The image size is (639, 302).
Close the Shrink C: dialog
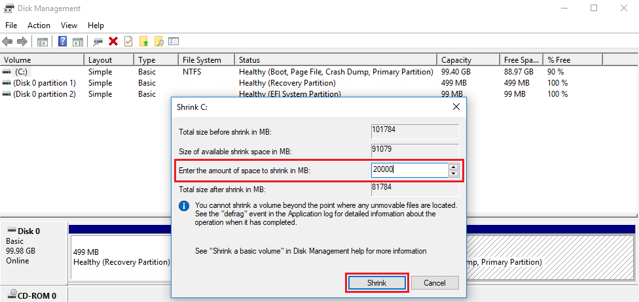pos(456,107)
